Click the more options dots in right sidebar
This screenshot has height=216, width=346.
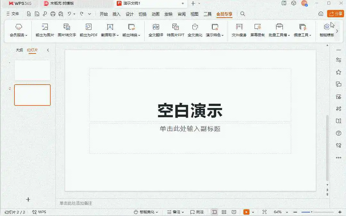pyautogui.click(x=339, y=158)
